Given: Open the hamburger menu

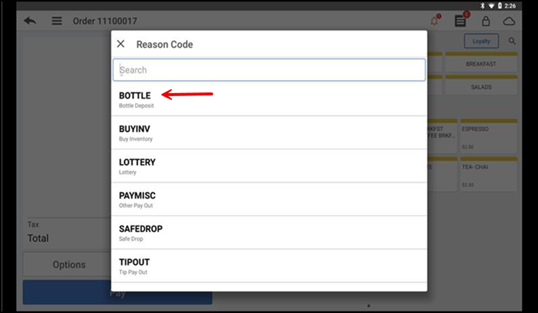Looking at the screenshot, I should point(57,21).
